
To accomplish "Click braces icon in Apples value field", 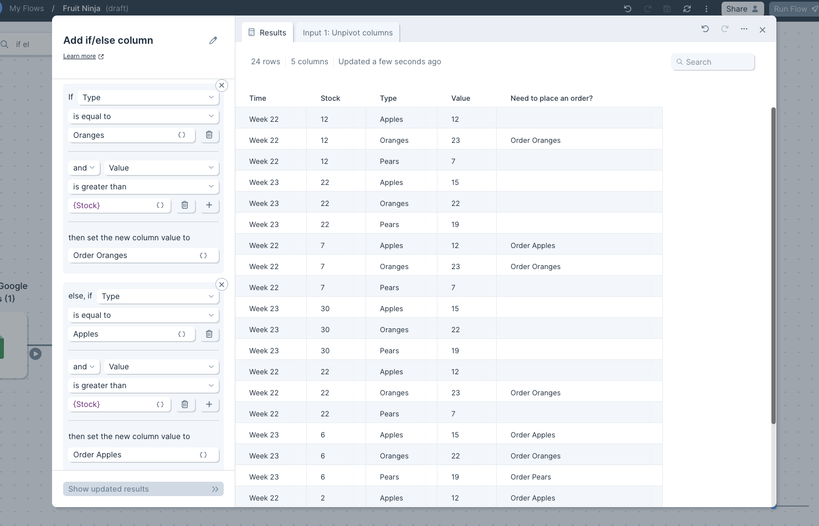I will (182, 334).
